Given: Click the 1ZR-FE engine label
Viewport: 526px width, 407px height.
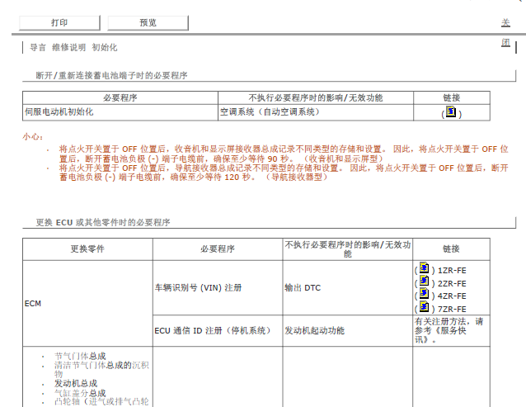Looking at the screenshot, I should tap(452, 271).
